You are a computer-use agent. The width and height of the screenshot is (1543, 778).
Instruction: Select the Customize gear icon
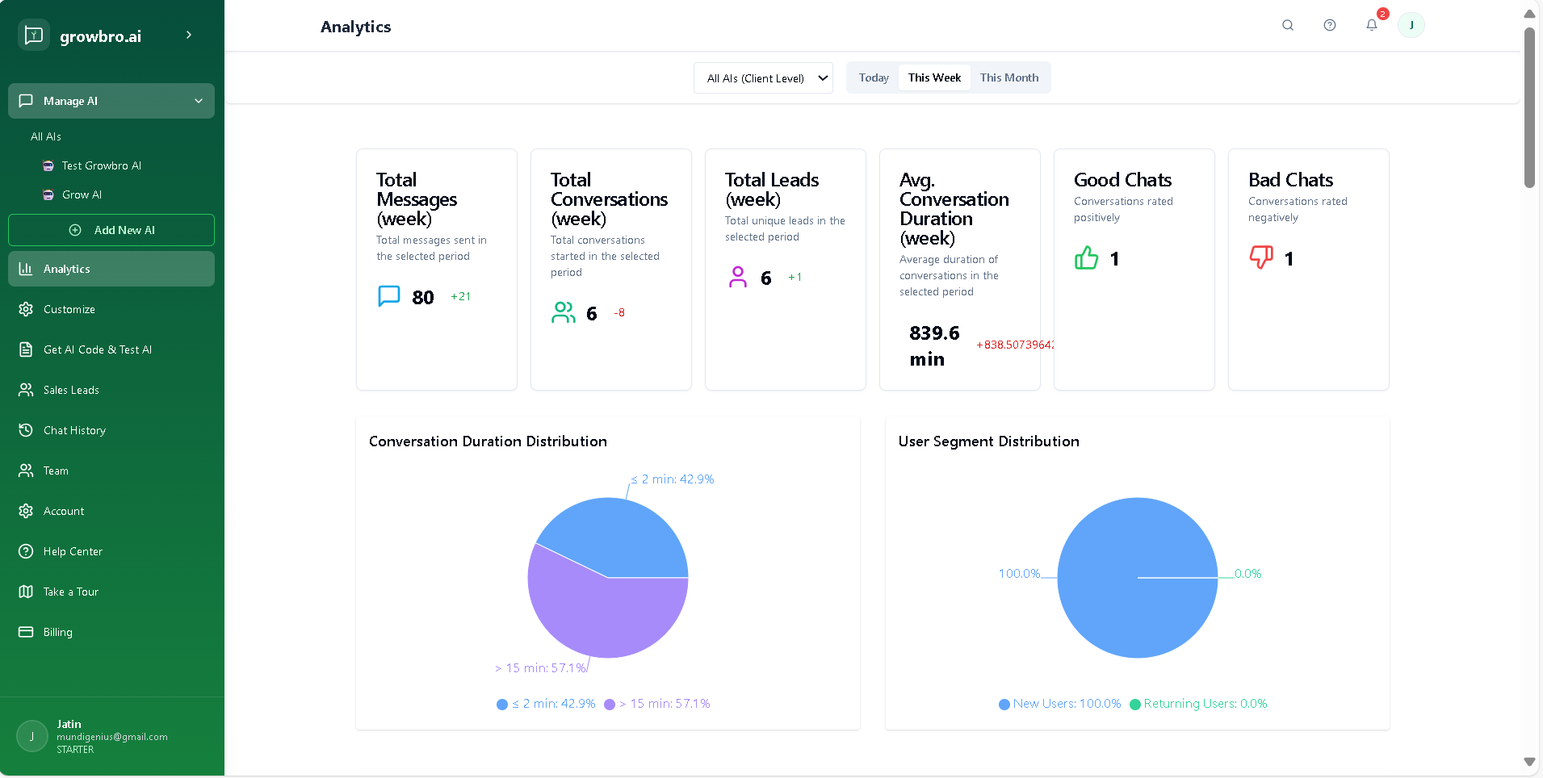[26, 309]
